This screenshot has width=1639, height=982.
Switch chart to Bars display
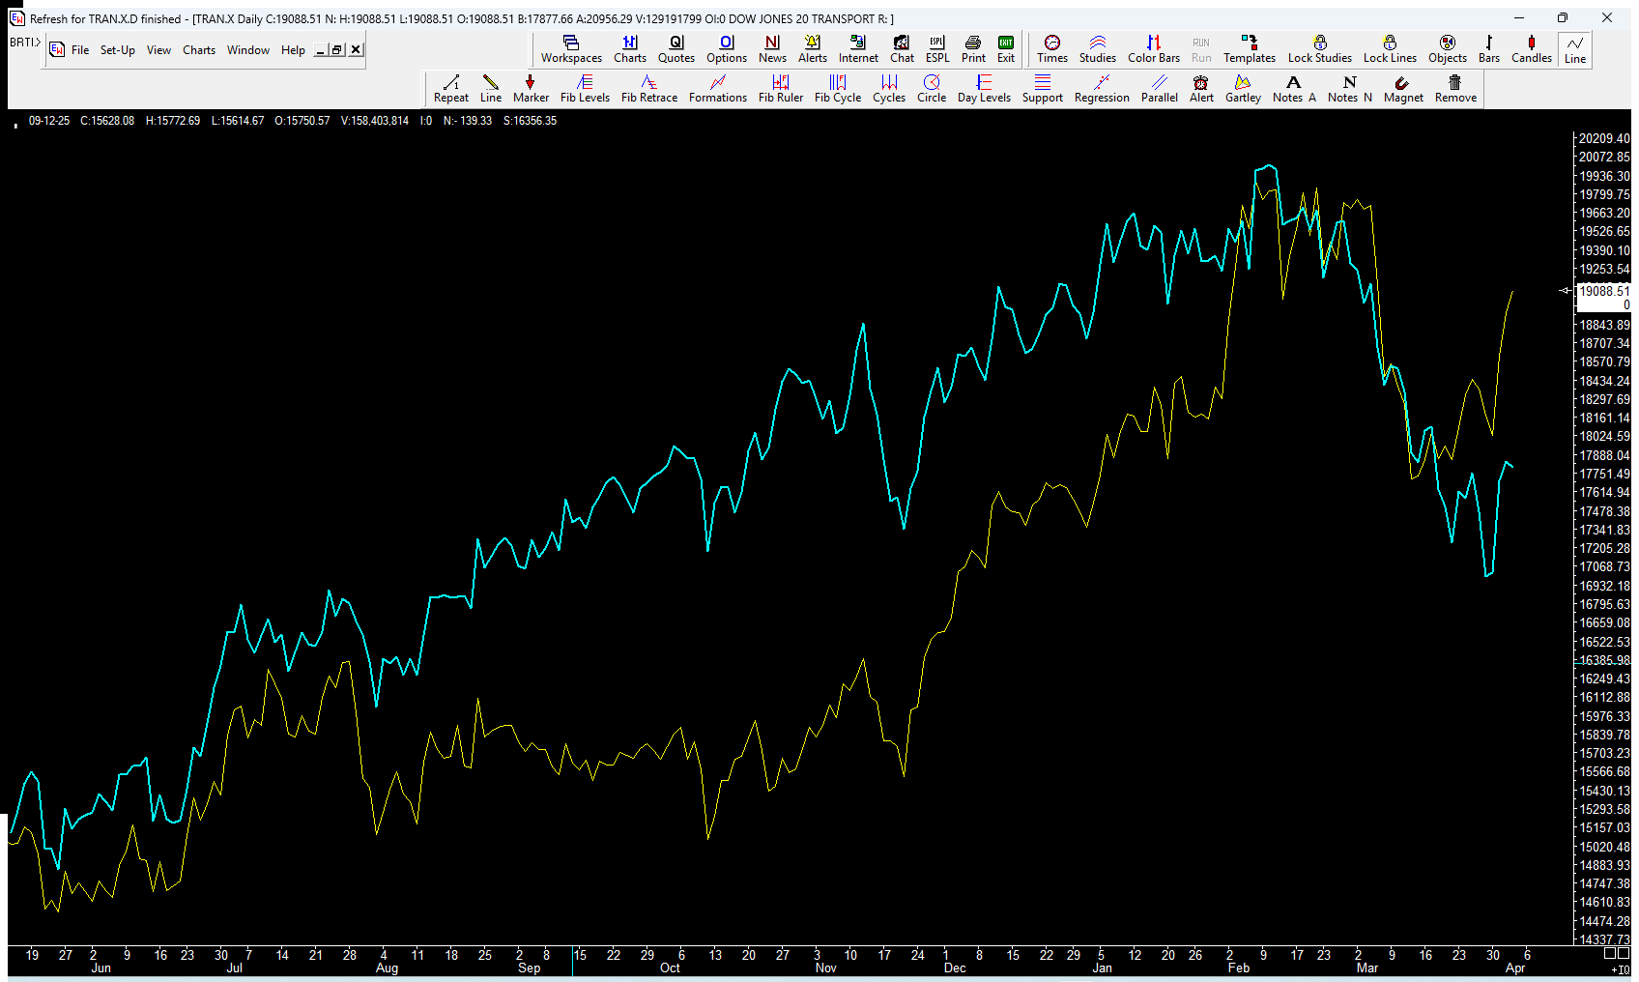(x=1488, y=48)
